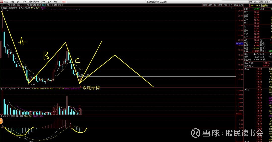Add stock with +自选 button

(x=235, y=5)
